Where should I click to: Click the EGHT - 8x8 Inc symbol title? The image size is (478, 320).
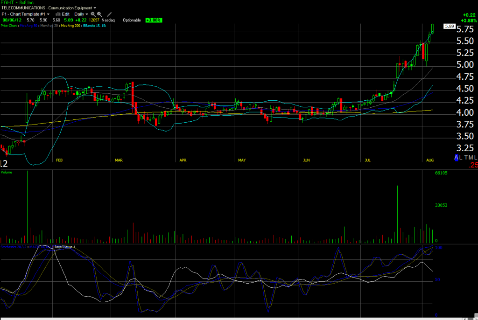(17, 2)
